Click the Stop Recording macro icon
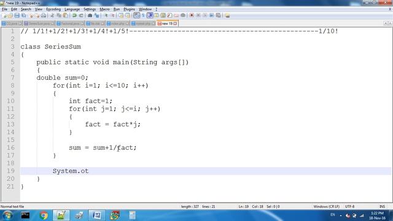The width and height of the screenshot is (393, 221). 198,15
